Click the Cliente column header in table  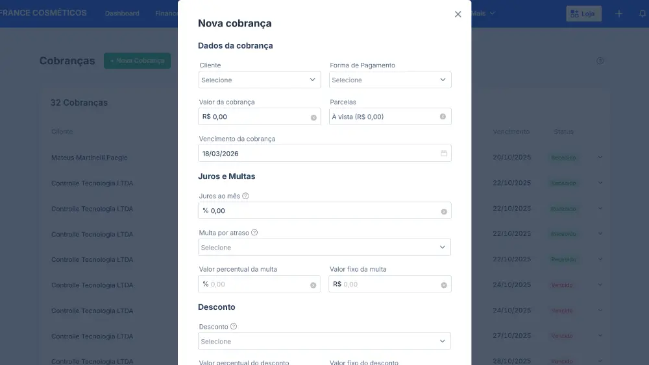pyautogui.click(x=62, y=132)
